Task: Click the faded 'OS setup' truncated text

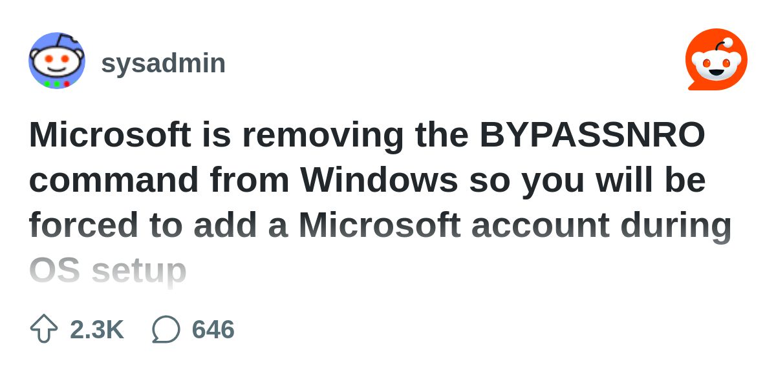Action: pyautogui.click(x=108, y=271)
